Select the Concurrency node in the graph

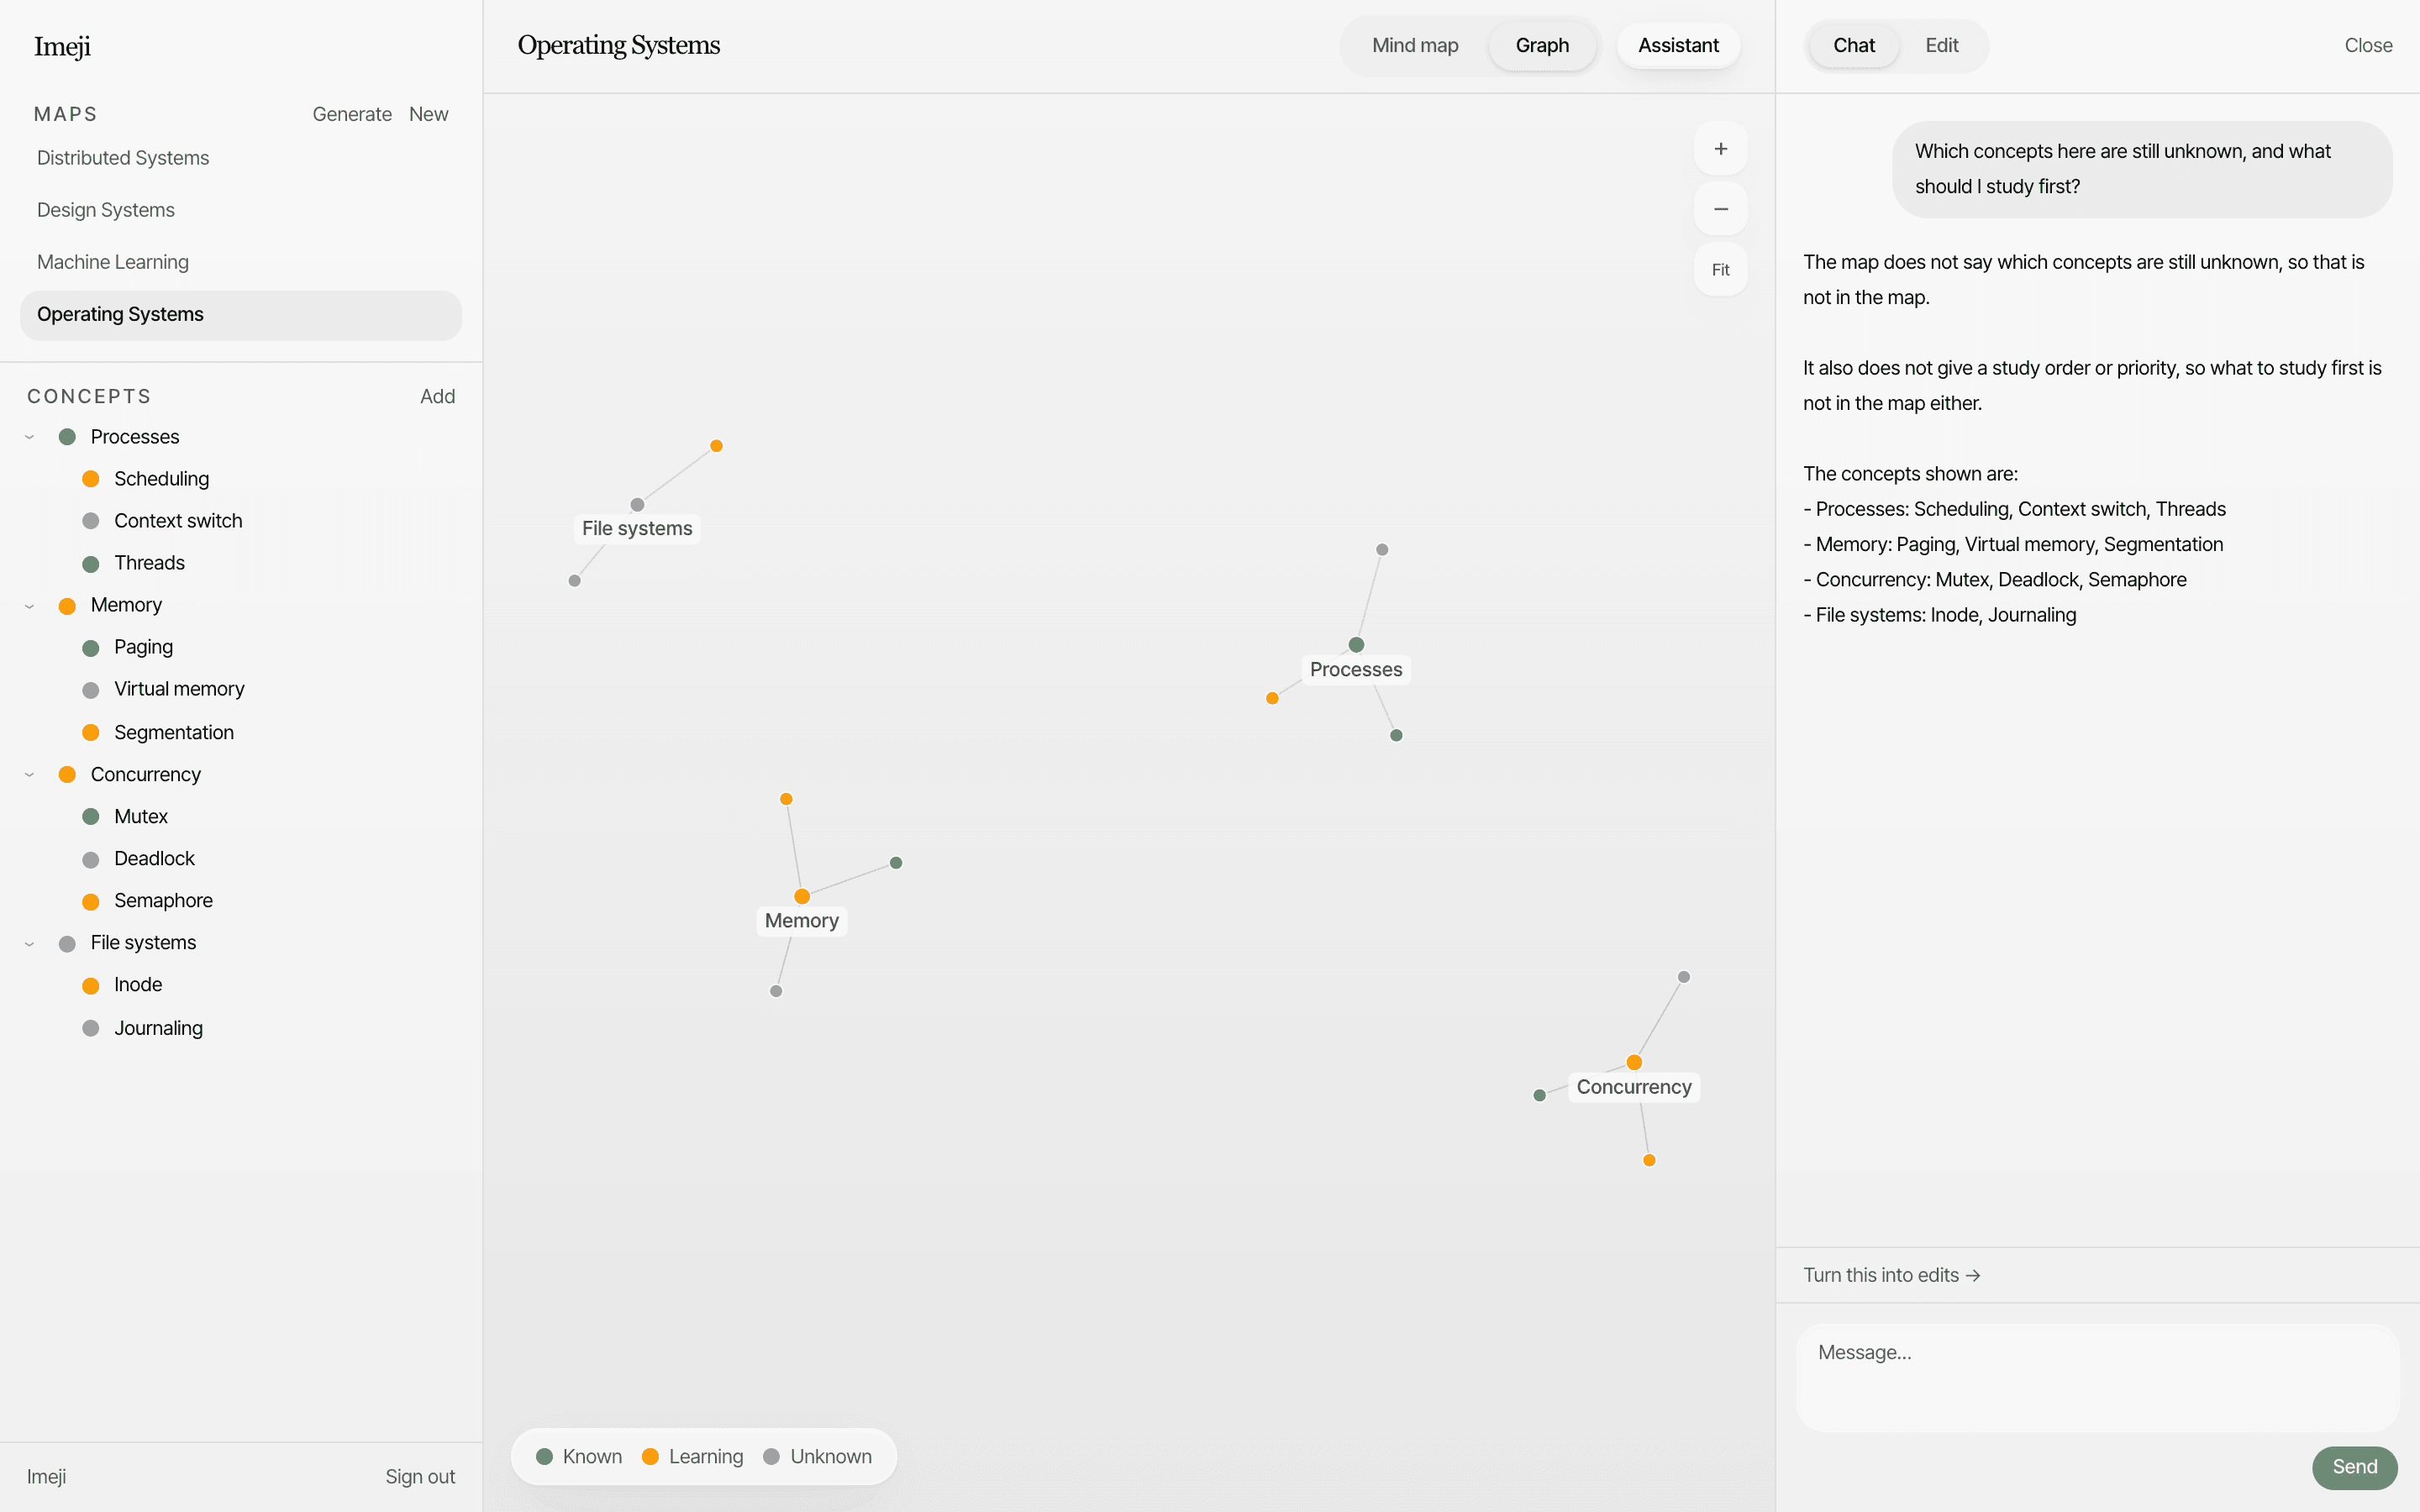1634,1062
